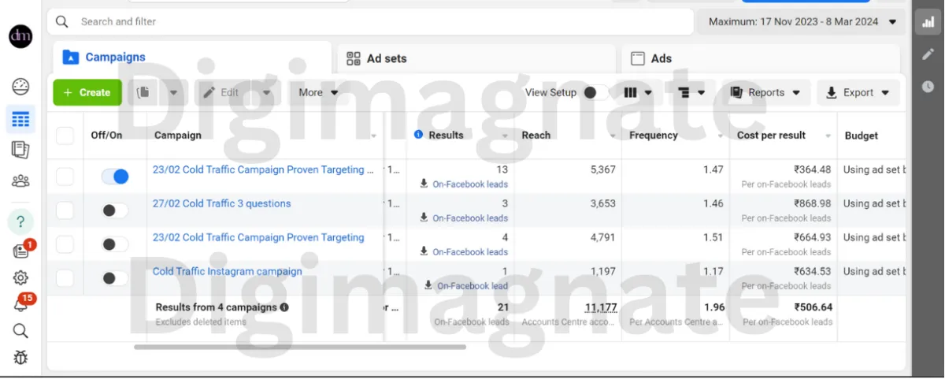Click the total cost ₹506.64
The height and width of the screenshot is (383, 945).
coord(813,307)
